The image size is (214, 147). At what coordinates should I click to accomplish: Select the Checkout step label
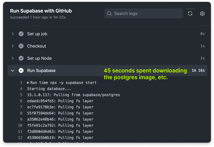point(37,46)
